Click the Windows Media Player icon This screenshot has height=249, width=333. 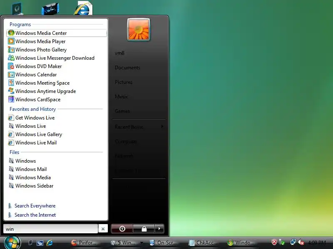11,41
